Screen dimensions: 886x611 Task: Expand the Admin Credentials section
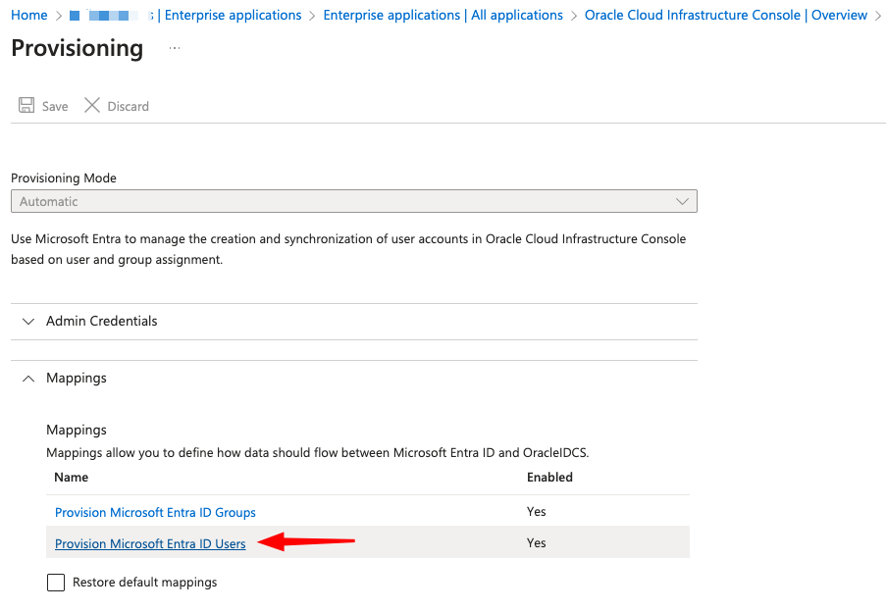click(354, 322)
